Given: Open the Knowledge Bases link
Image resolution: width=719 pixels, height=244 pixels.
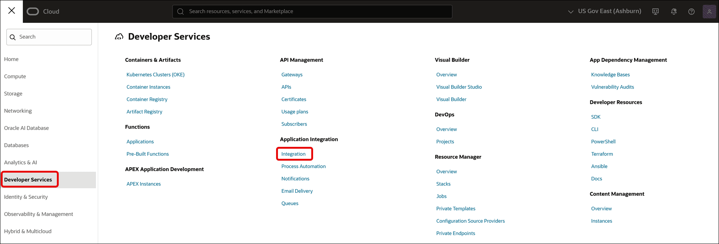Looking at the screenshot, I should click(611, 75).
